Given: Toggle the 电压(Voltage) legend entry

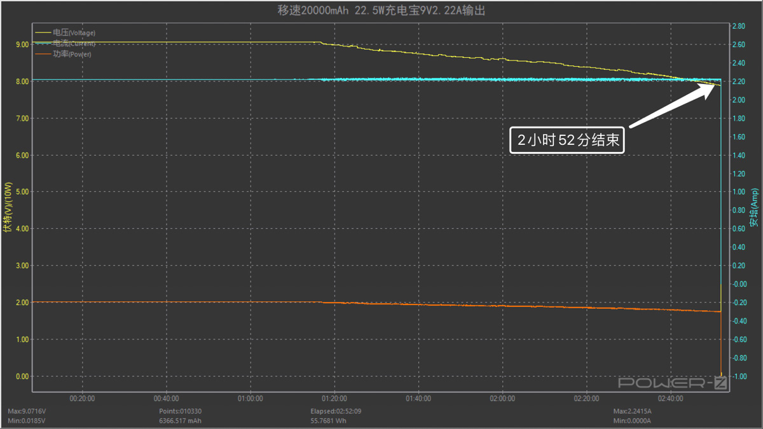Looking at the screenshot, I should coord(74,32).
